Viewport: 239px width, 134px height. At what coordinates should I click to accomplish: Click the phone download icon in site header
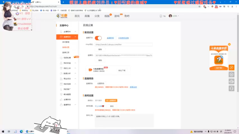tap(161, 16)
